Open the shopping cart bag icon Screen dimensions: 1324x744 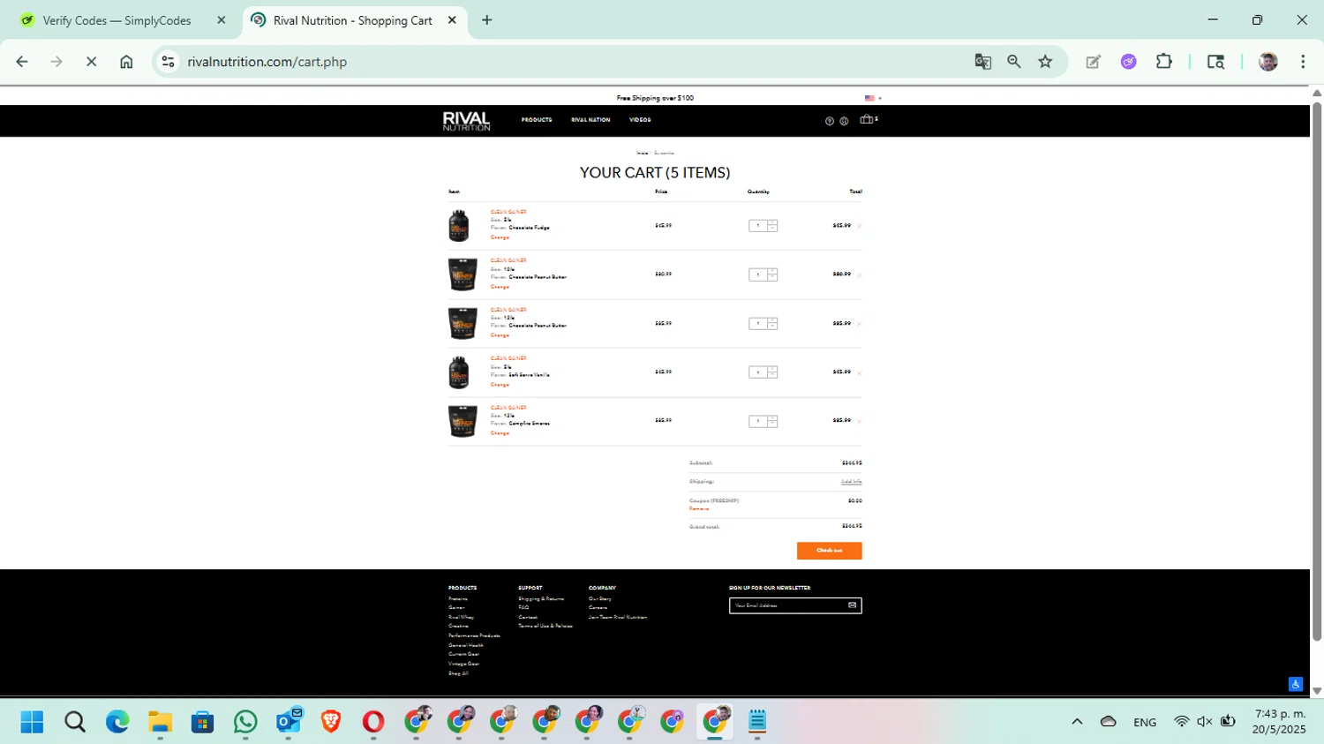[867, 119]
